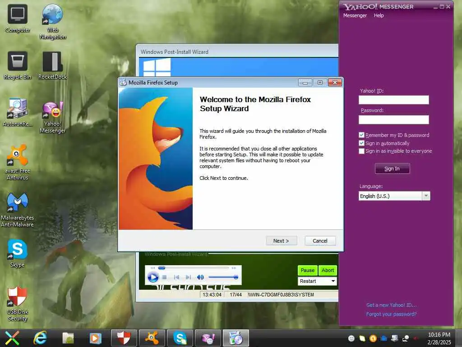Click the Start button on the taskbar

(x=12, y=338)
